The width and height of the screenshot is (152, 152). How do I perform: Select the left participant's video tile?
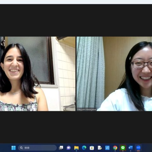38,74
